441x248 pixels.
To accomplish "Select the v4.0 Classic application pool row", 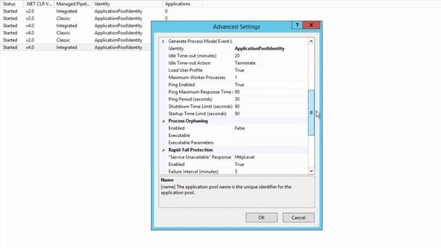I will coord(75,33).
